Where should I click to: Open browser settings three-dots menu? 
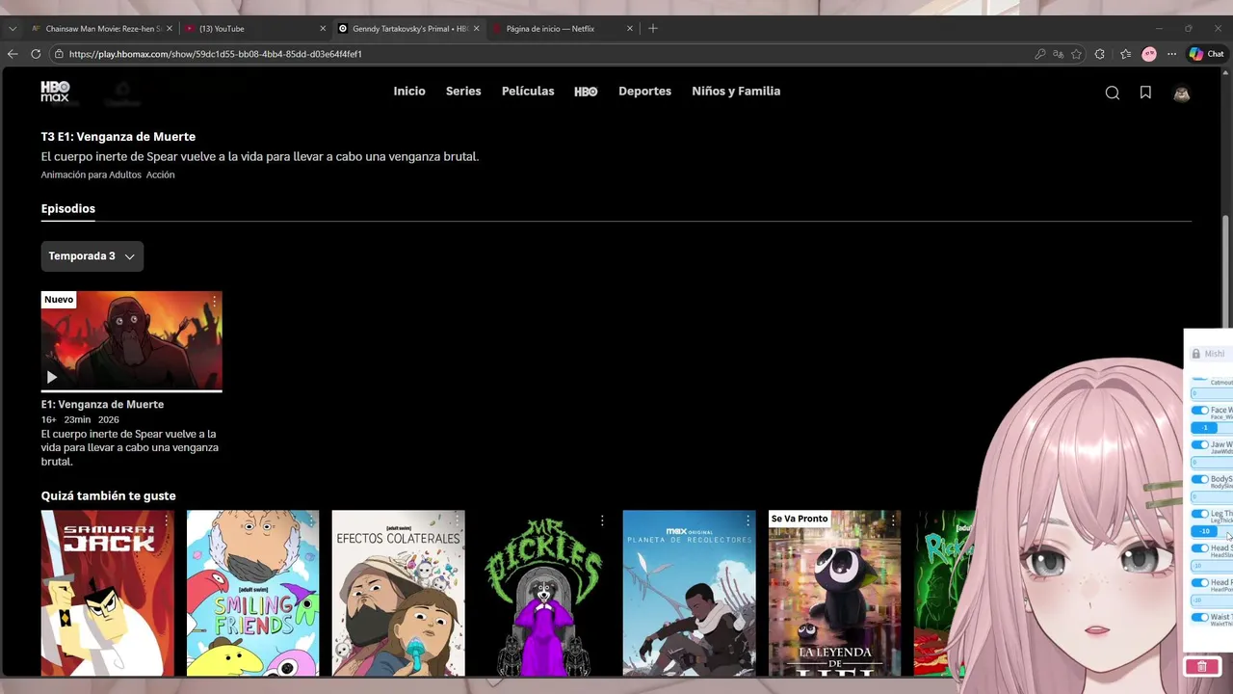coord(1172,54)
